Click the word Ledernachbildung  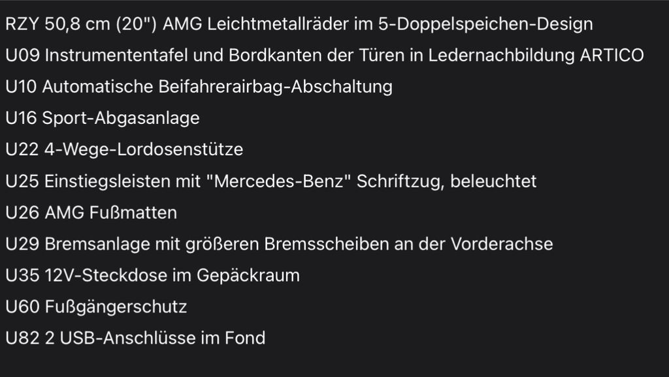pos(501,56)
